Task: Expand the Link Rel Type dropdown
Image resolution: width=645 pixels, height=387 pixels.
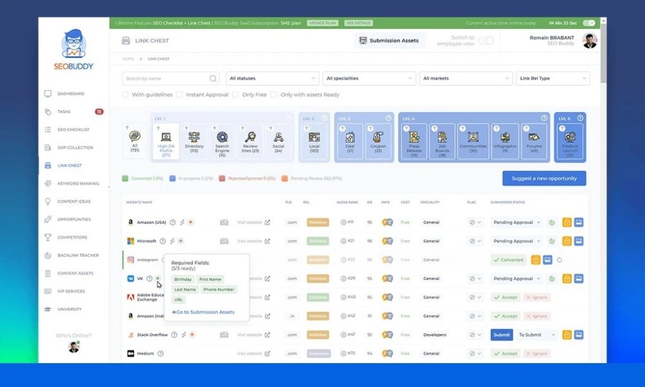Action: [x=553, y=77]
